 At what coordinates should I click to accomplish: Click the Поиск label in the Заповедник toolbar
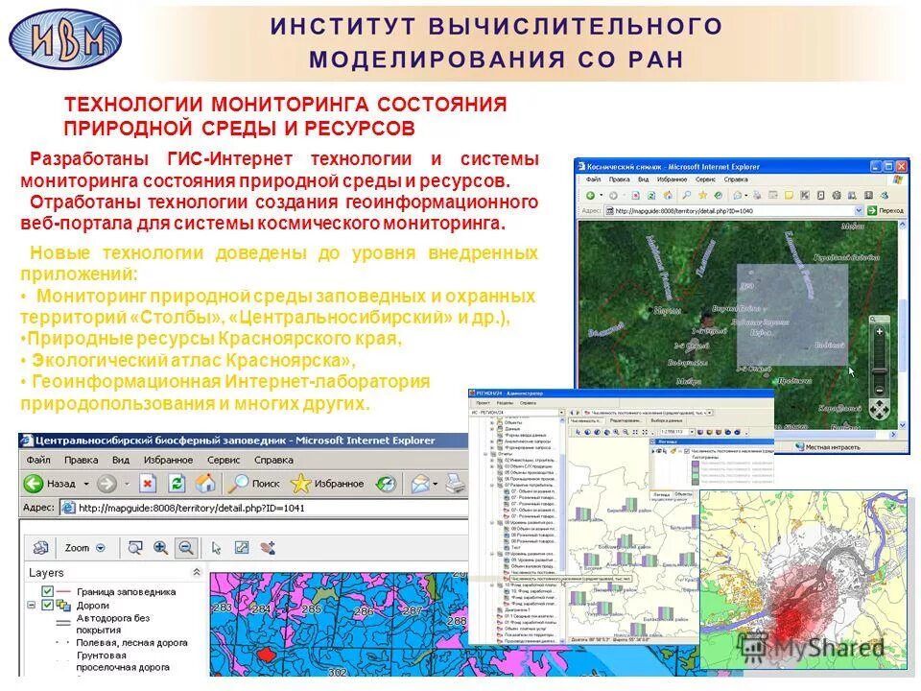coord(266,484)
